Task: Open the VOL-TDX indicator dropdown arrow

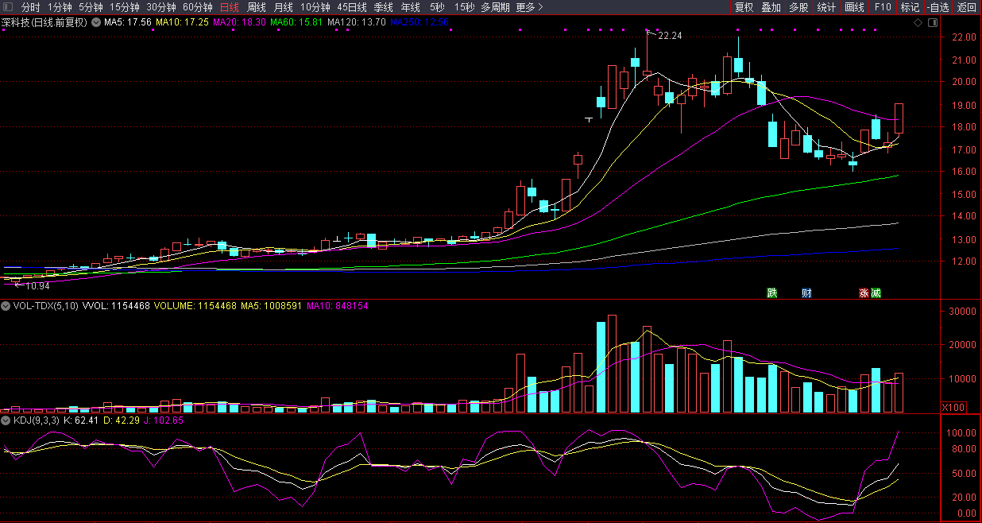Action: point(6,306)
